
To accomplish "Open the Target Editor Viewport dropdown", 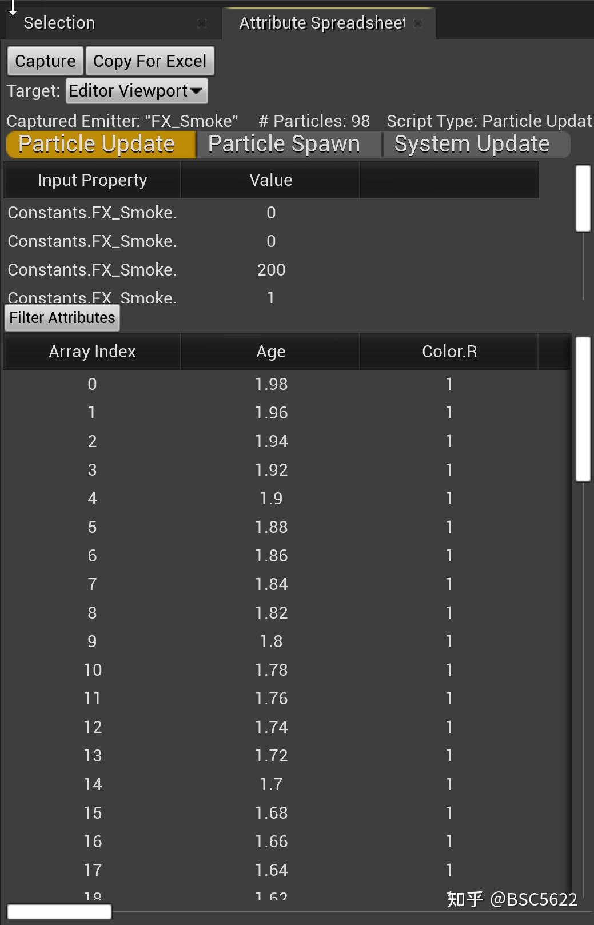I will [x=136, y=91].
